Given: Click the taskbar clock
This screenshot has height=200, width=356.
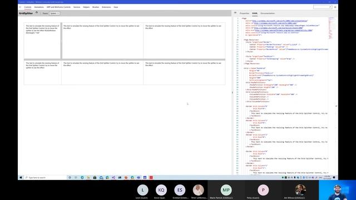Looking at the screenshot, I should coord(327,178).
